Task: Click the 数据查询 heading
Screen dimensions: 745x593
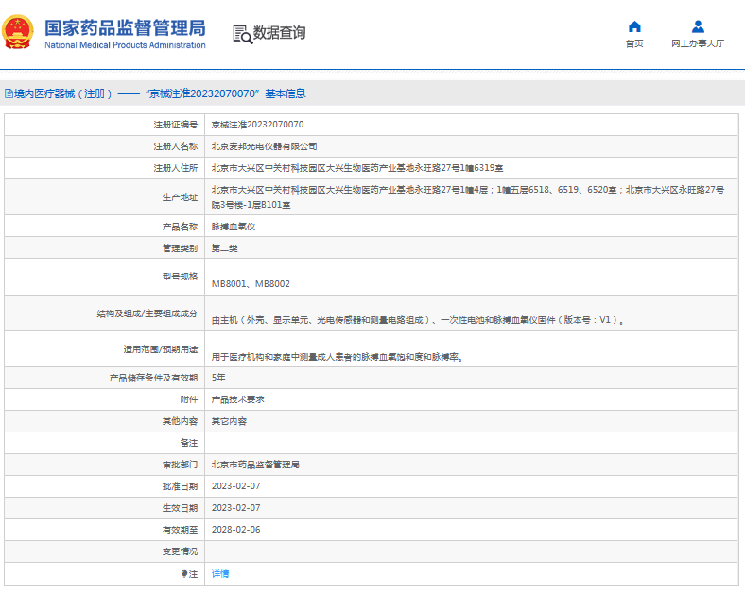Action: 279,33
